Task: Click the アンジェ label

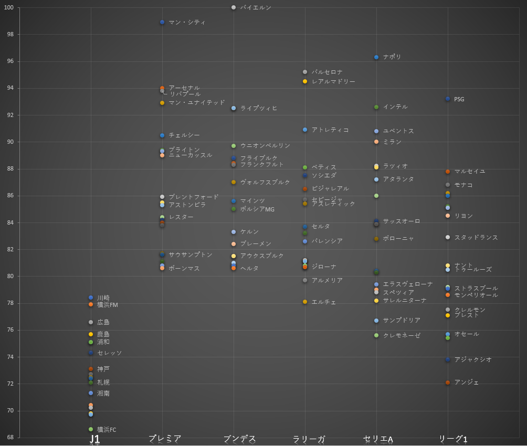Action: click(467, 383)
